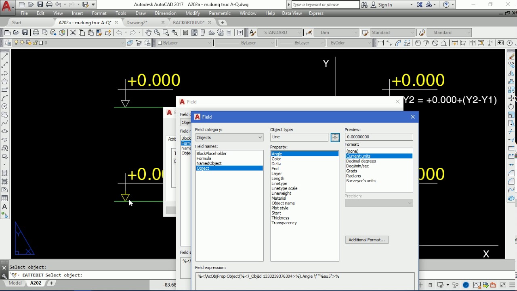Click the Radius dimension tool

click(418, 43)
